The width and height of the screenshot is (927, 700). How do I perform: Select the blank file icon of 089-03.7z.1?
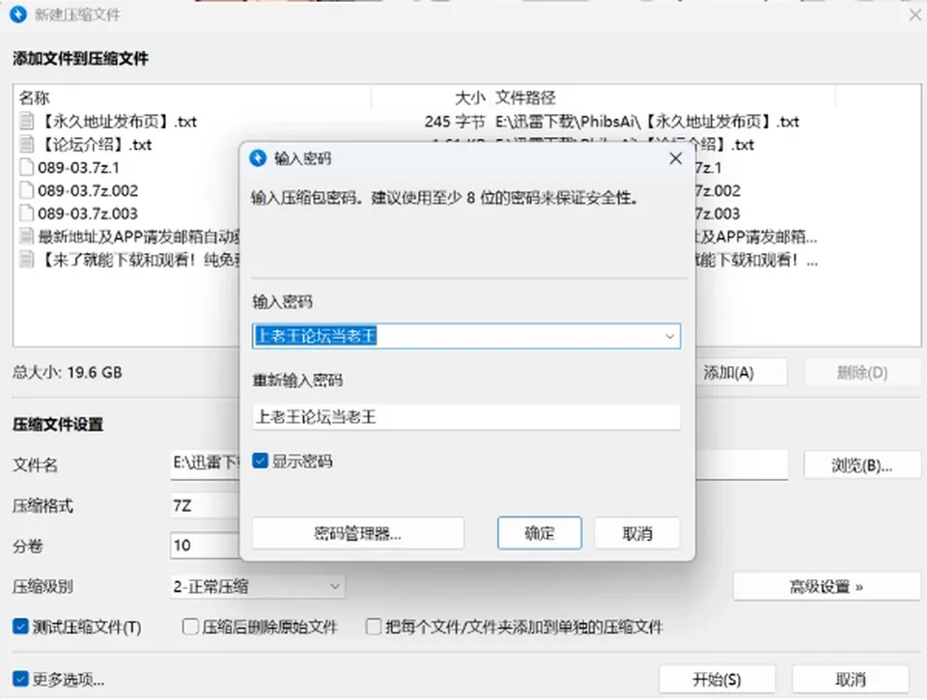tap(27, 167)
